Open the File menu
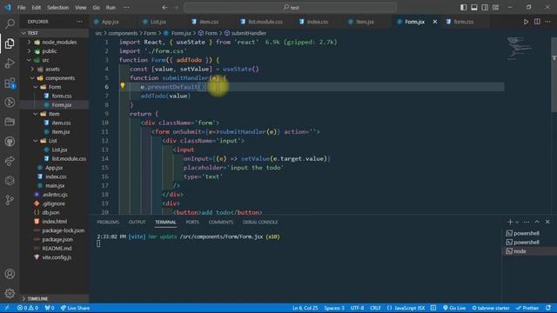557x313 pixels. tap(21, 7)
